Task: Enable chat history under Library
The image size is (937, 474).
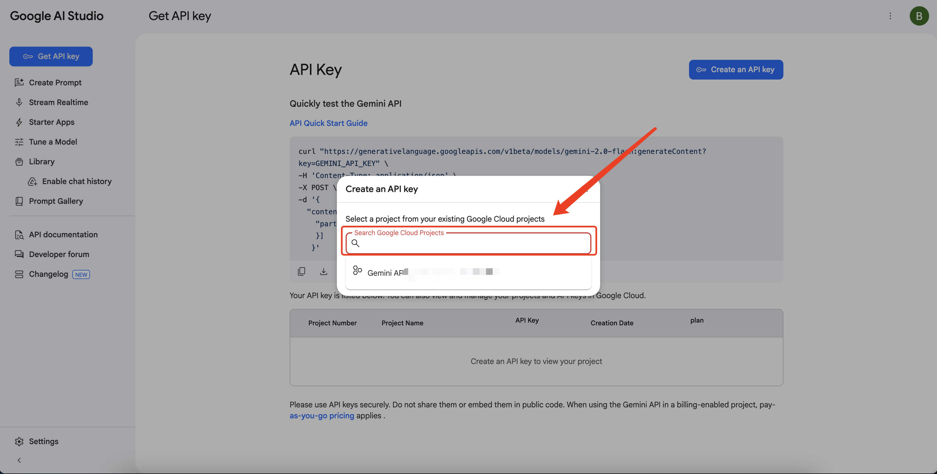Action: tap(76, 182)
